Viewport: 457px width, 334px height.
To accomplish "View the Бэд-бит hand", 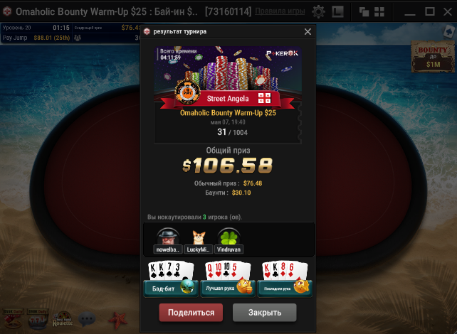I will click(x=171, y=279).
